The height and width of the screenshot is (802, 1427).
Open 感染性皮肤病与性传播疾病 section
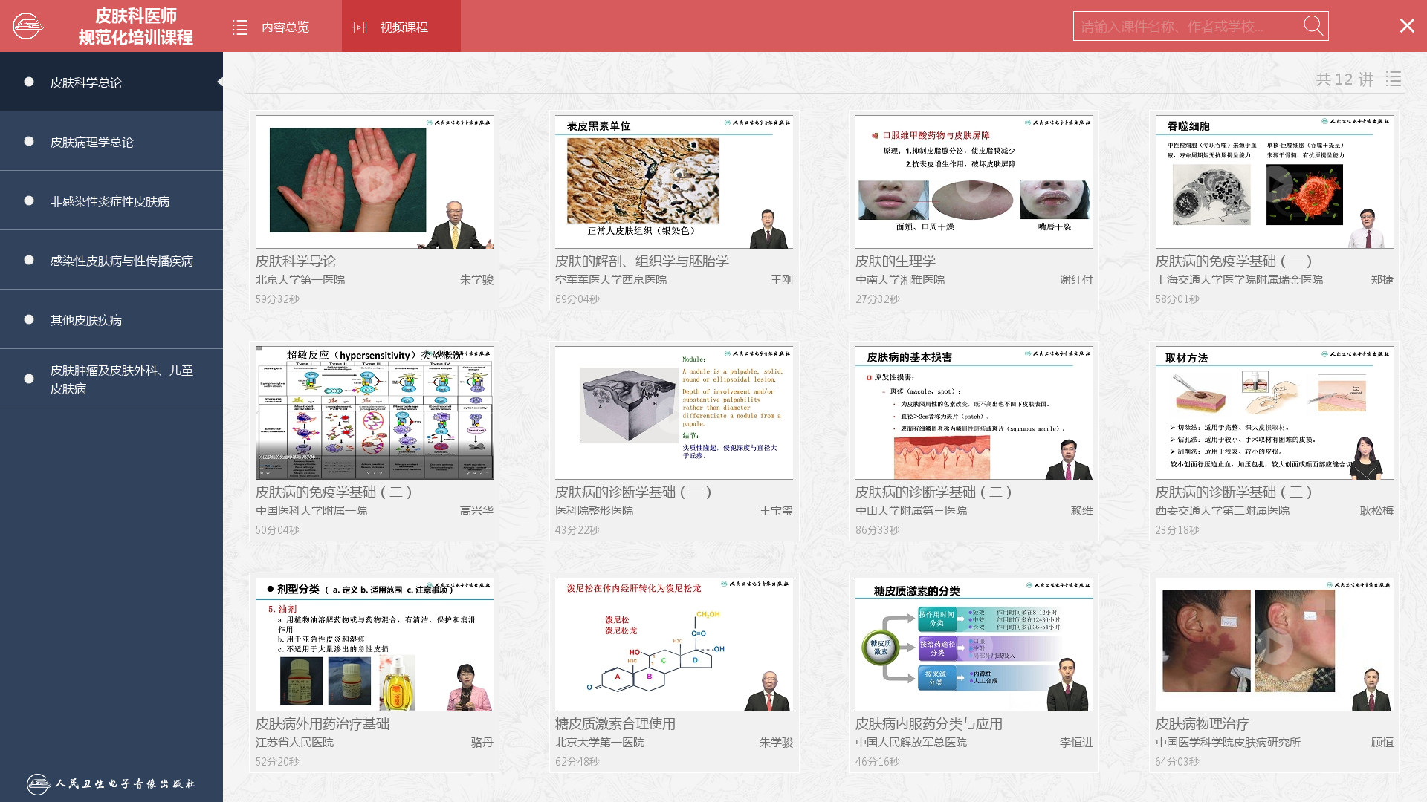(121, 261)
